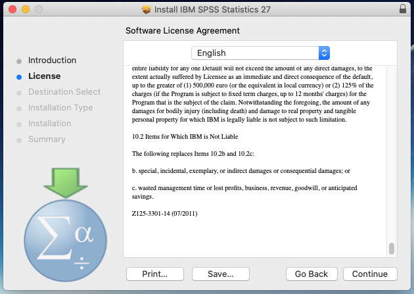Click the Installation step label
Image resolution: width=414 pixels, height=294 pixels.
click(x=50, y=124)
